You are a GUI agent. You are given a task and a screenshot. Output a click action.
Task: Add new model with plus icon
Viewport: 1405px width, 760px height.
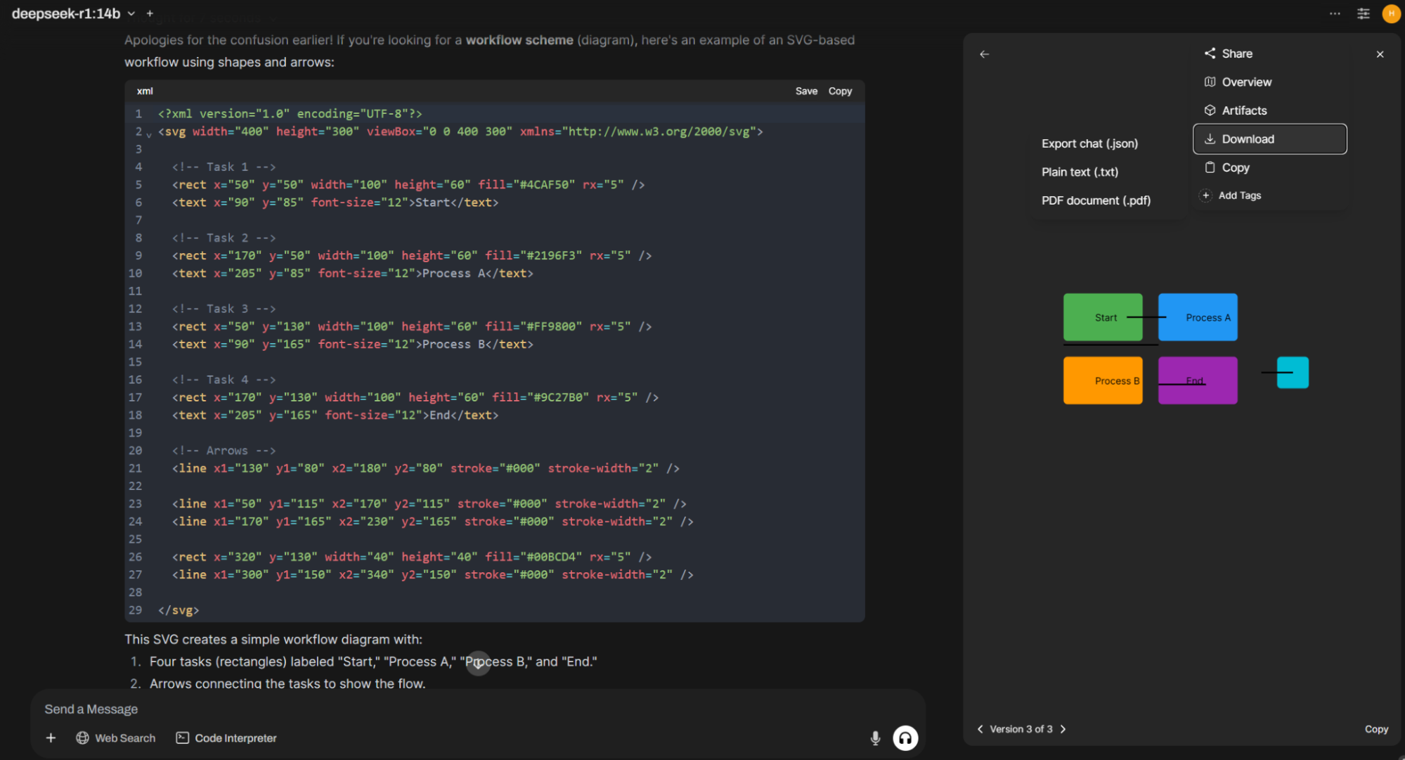(x=150, y=13)
